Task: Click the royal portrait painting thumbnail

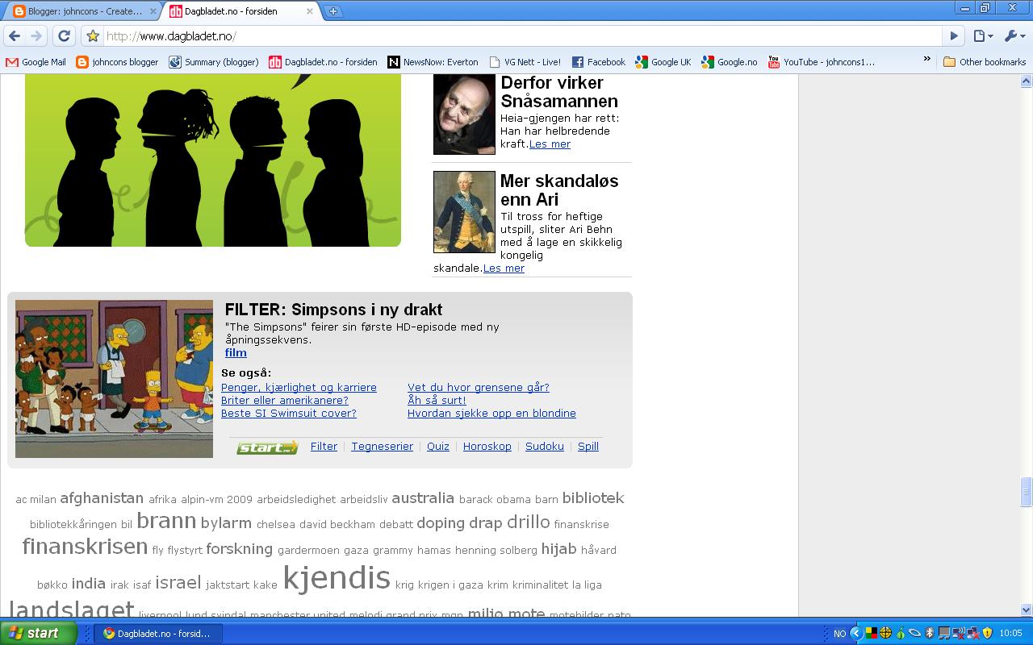Action: [464, 212]
